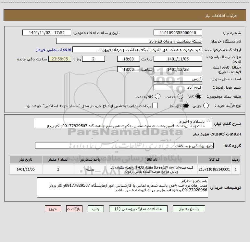Viewport: 250px width, 242px height.
Task: Click the remaining time 23:58:05 field
Action: tap(60, 59)
